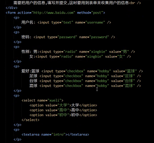Click "xingbie" in the 男 radio line
Viewport: 154px width, 143px height.
(98, 52)
